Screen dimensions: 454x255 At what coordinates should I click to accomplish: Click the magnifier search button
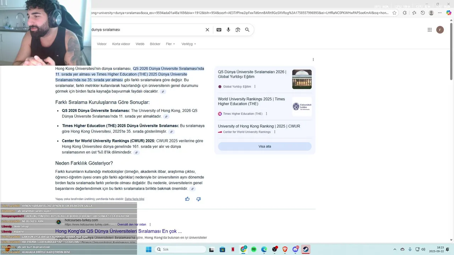coord(247,30)
